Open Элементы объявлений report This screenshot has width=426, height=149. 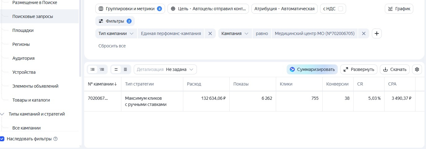(35, 86)
